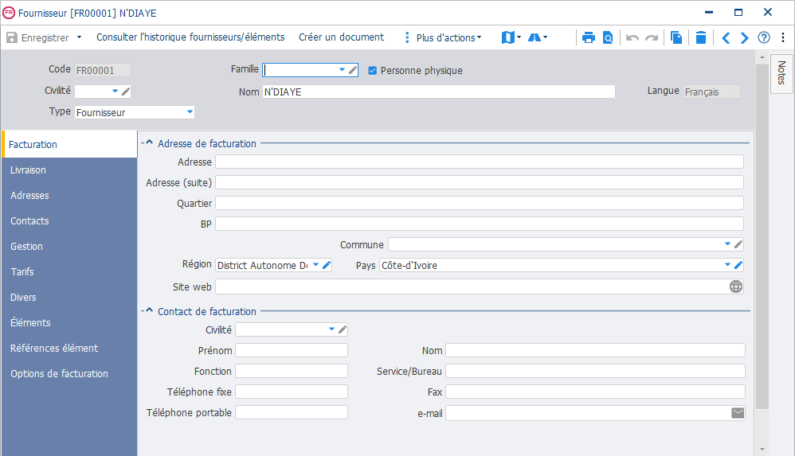Click the route itinerary icon
The image size is (795, 456).
click(535, 37)
